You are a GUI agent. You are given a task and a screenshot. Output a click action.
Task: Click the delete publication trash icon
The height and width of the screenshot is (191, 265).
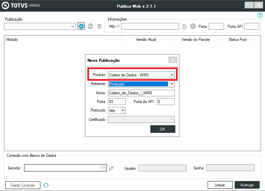pyautogui.click(x=99, y=26)
